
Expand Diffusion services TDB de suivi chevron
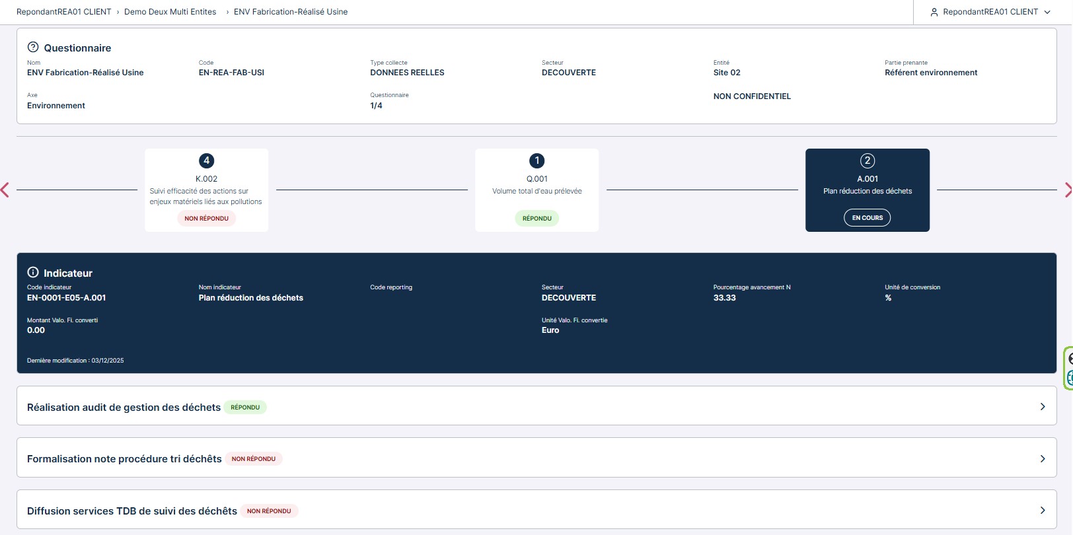click(x=1043, y=511)
